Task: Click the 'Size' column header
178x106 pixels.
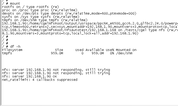Action: point(59,50)
